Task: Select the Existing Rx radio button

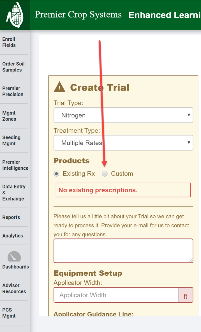Action: tap(56, 174)
